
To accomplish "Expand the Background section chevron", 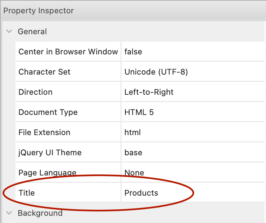I will (x=9, y=213).
